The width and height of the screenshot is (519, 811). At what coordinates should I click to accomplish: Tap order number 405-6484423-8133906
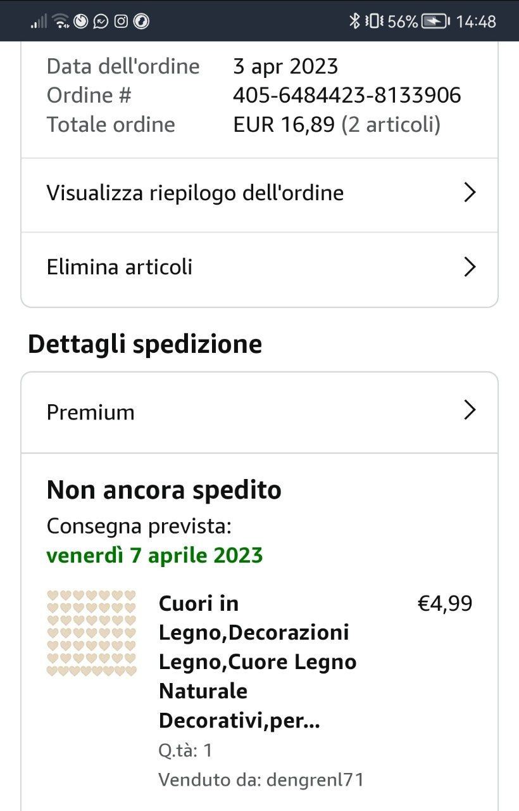coord(347,95)
